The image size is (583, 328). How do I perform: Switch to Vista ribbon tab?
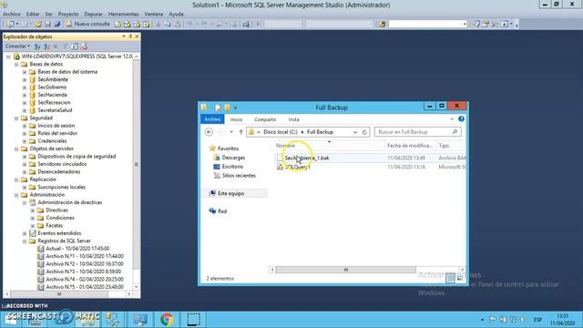293,119
